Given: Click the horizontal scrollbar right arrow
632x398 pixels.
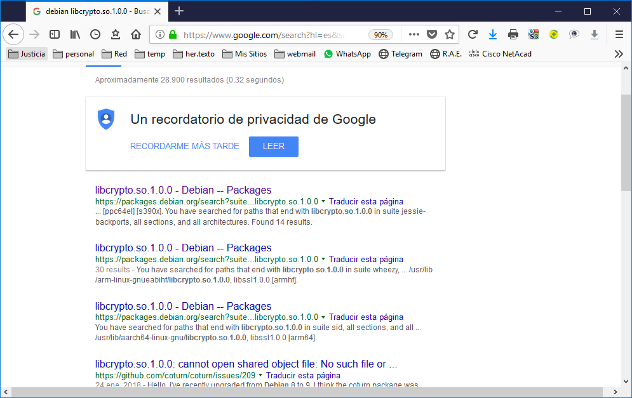Looking at the screenshot, I should point(615,392).
